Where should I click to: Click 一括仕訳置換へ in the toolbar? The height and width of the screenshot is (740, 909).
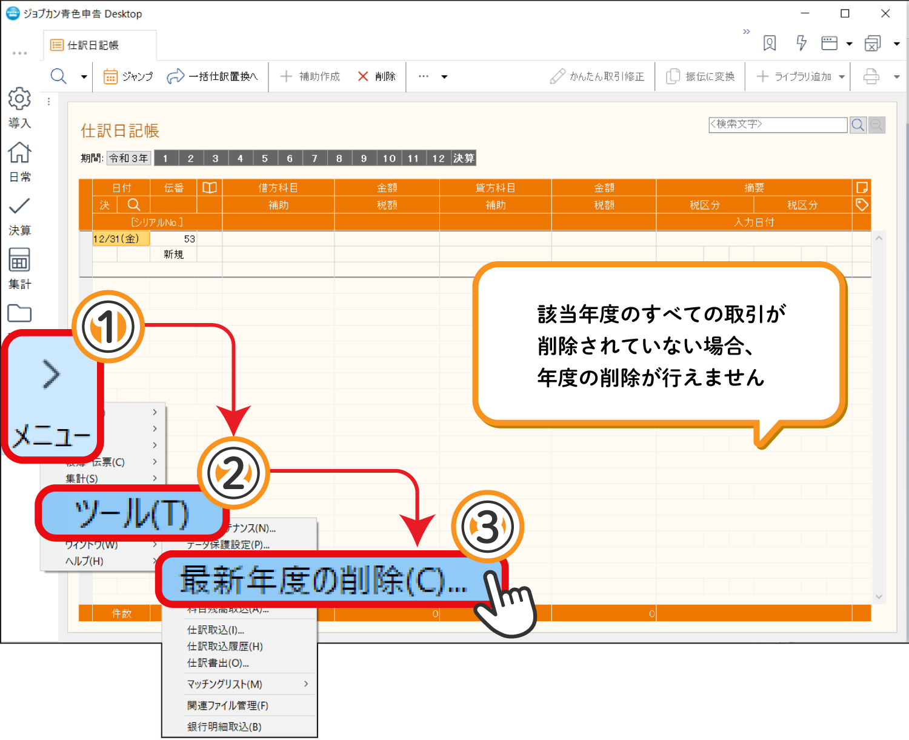pos(212,76)
